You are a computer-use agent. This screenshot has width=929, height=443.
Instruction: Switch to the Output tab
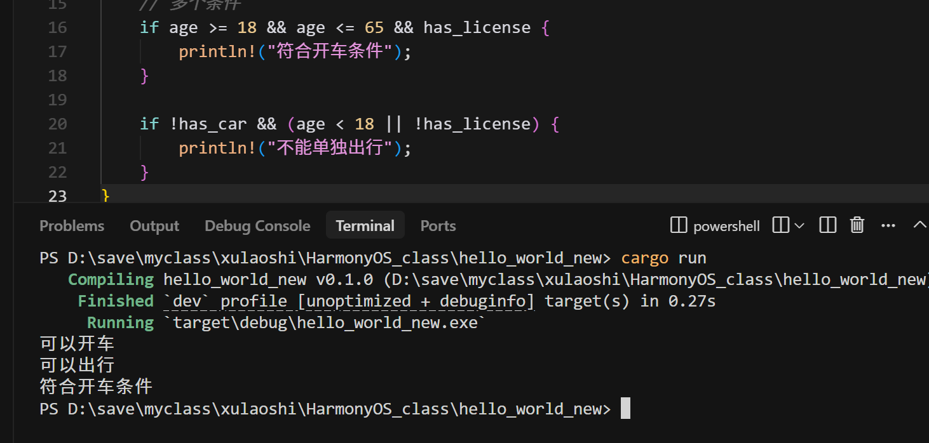click(x=154, y=226)
